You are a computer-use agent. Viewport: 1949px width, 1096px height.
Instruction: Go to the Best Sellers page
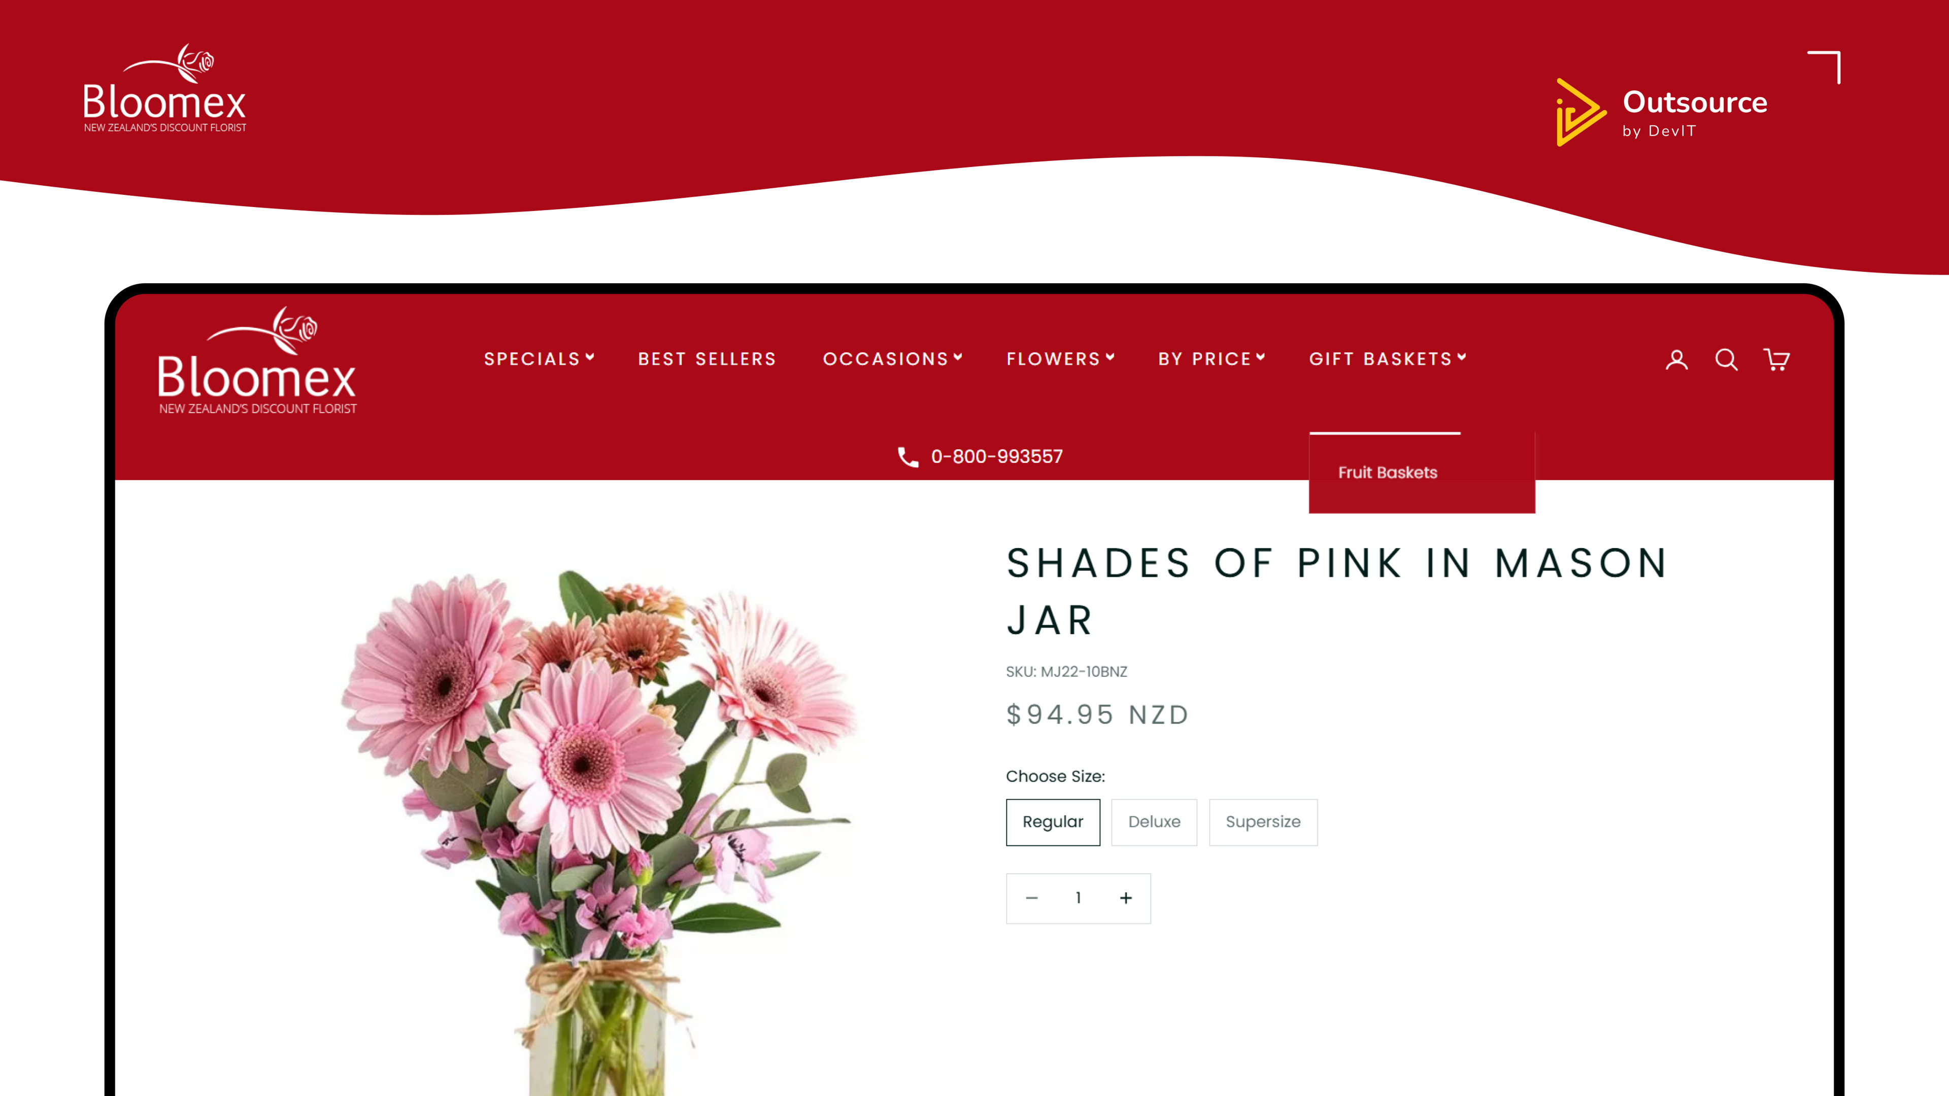[x=708, y=359]
